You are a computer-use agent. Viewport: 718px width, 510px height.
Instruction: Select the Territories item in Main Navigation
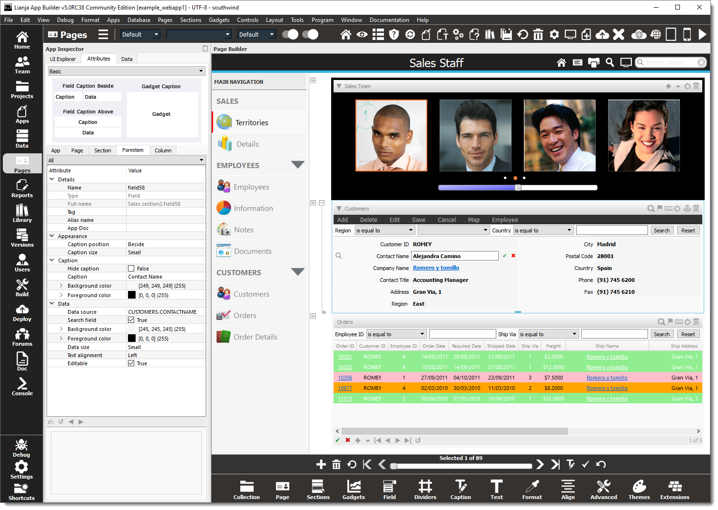pos(251,122)
